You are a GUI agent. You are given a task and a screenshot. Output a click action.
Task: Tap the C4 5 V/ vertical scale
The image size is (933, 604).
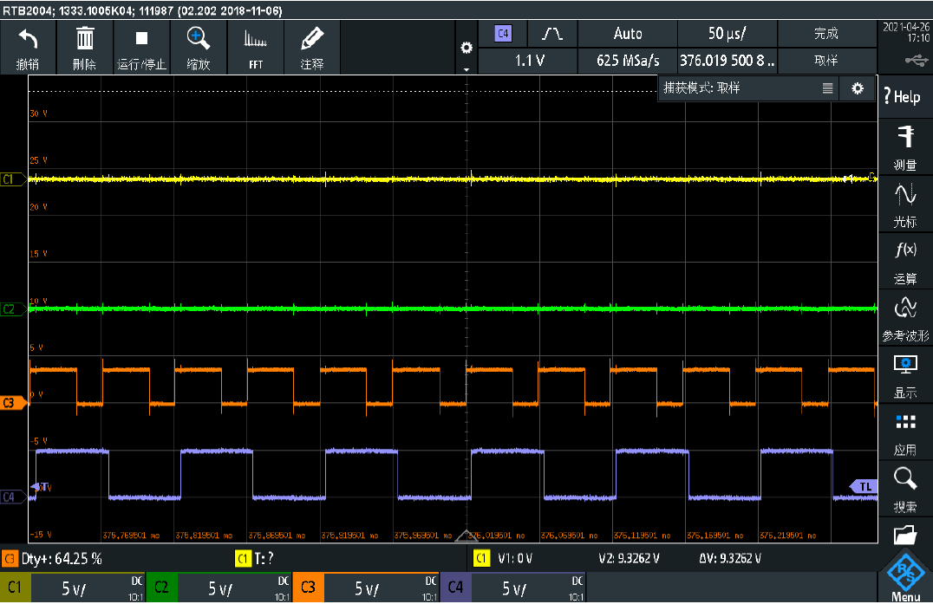514,588
